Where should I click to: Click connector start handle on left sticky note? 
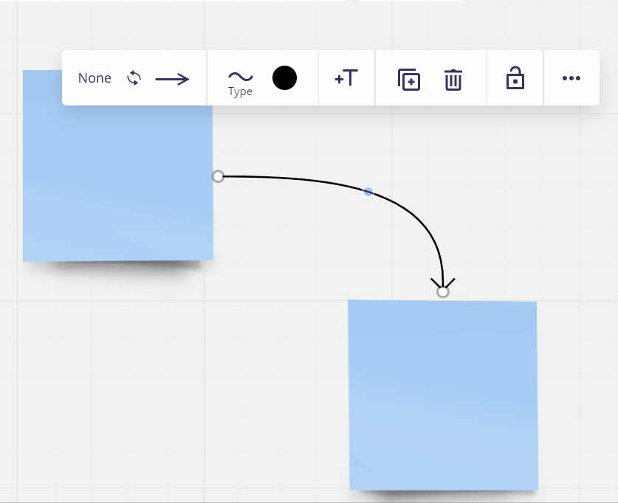pyautogui.click(x=218, y=176)
